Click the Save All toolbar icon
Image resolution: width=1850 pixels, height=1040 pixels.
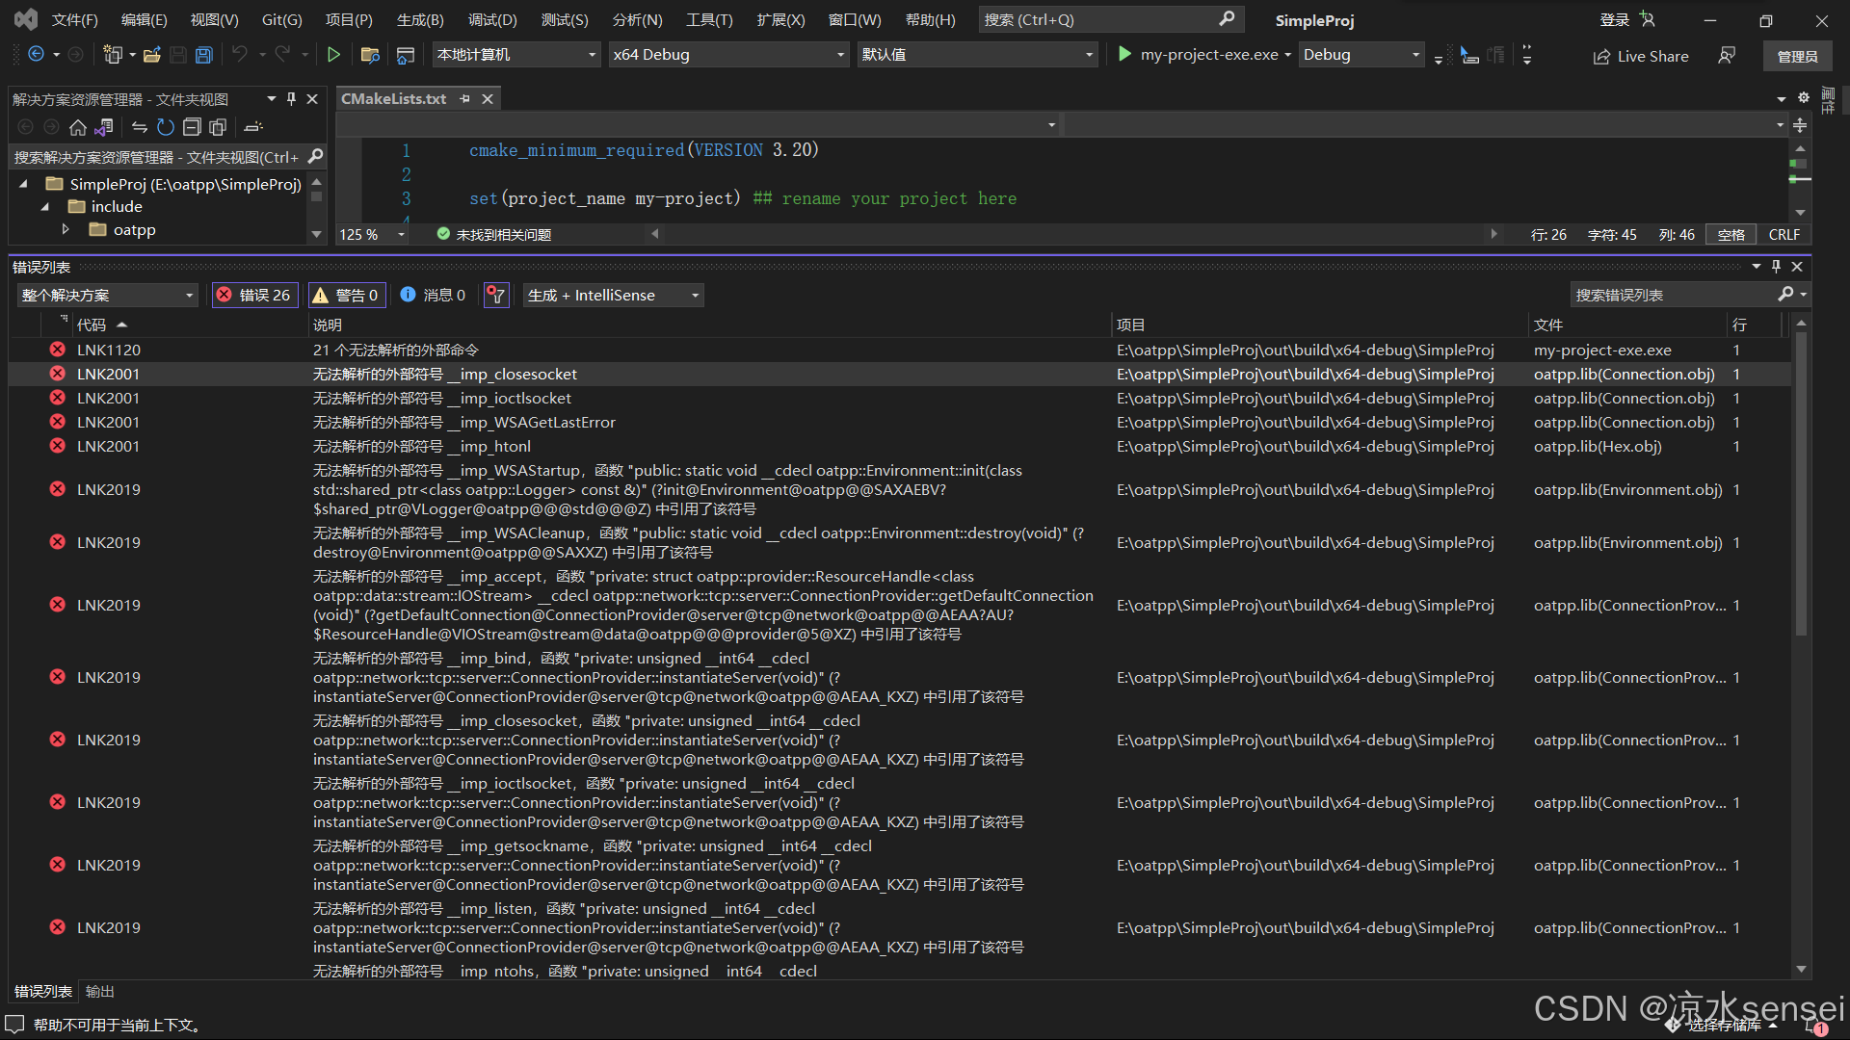click(203, 55)
